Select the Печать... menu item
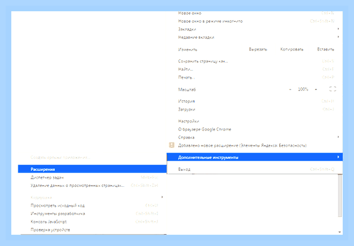Screen dimensions: 354x246 pyautogui.click(x=255, y=77)
